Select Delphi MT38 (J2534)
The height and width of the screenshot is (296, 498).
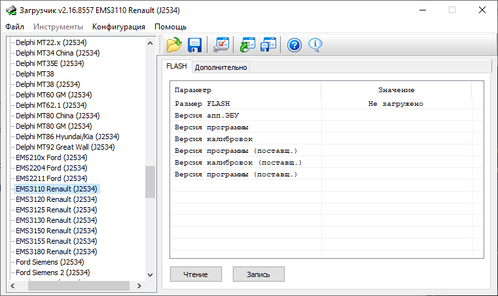[48, 84]
